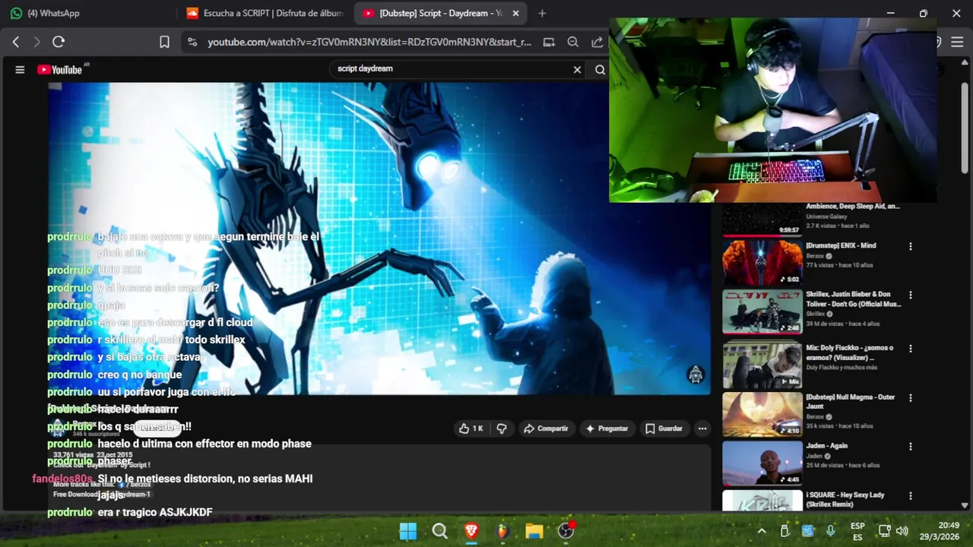973x547 pixels.
Task: Click channel name 'Doly Flackko y muchos más'
Action: click(841, 368)
